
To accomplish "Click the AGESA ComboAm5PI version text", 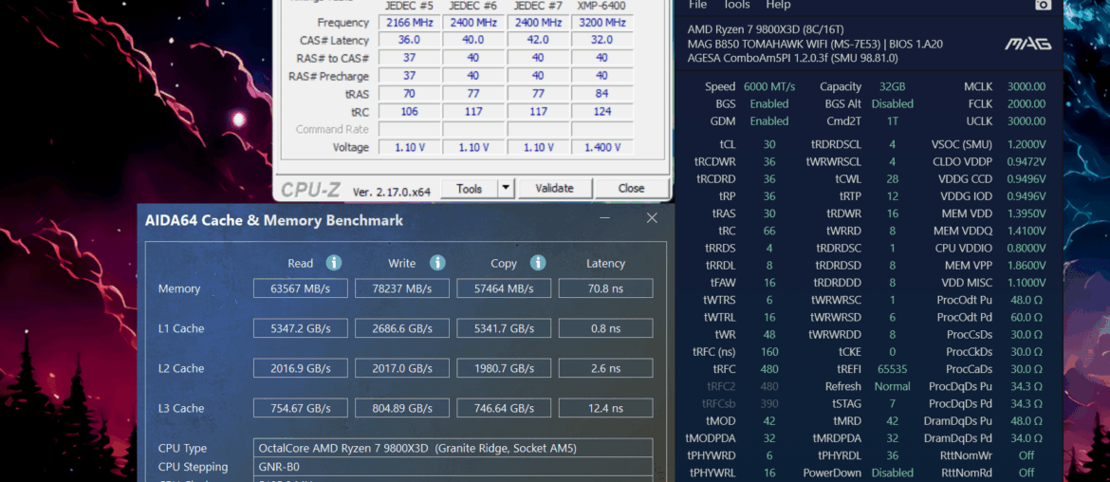I will point(792,58).
